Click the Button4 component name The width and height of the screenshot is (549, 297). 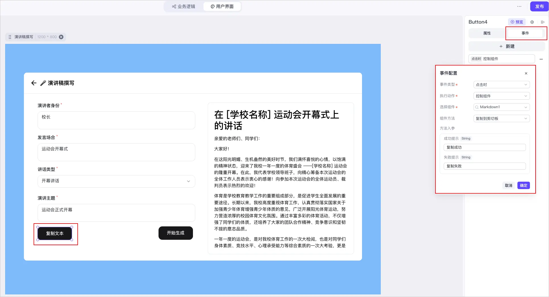pos(478,22)
